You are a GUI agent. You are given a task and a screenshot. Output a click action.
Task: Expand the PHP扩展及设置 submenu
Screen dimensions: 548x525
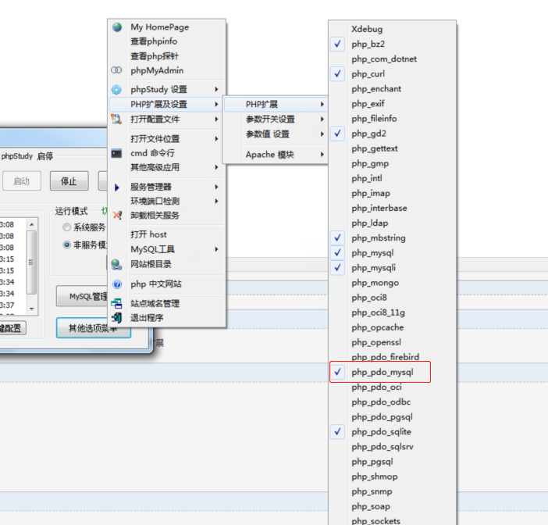click(x=217, y=104)
